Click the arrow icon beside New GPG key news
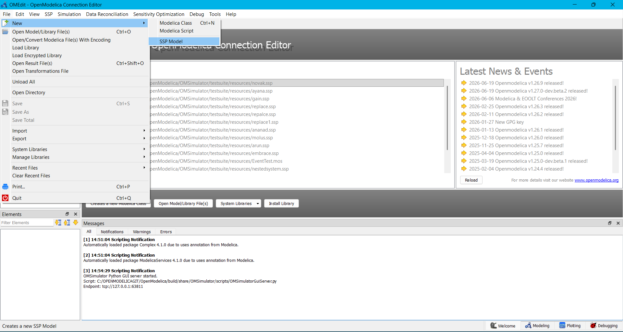This screenshot has height=332, width=623. click(x=464, y=122)
